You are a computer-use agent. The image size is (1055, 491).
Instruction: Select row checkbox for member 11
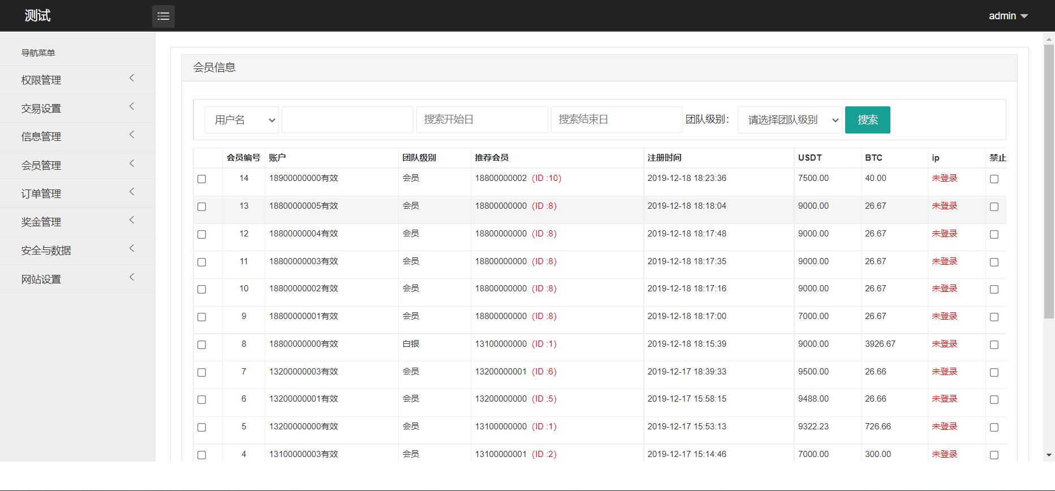click(x=202, y=262)
